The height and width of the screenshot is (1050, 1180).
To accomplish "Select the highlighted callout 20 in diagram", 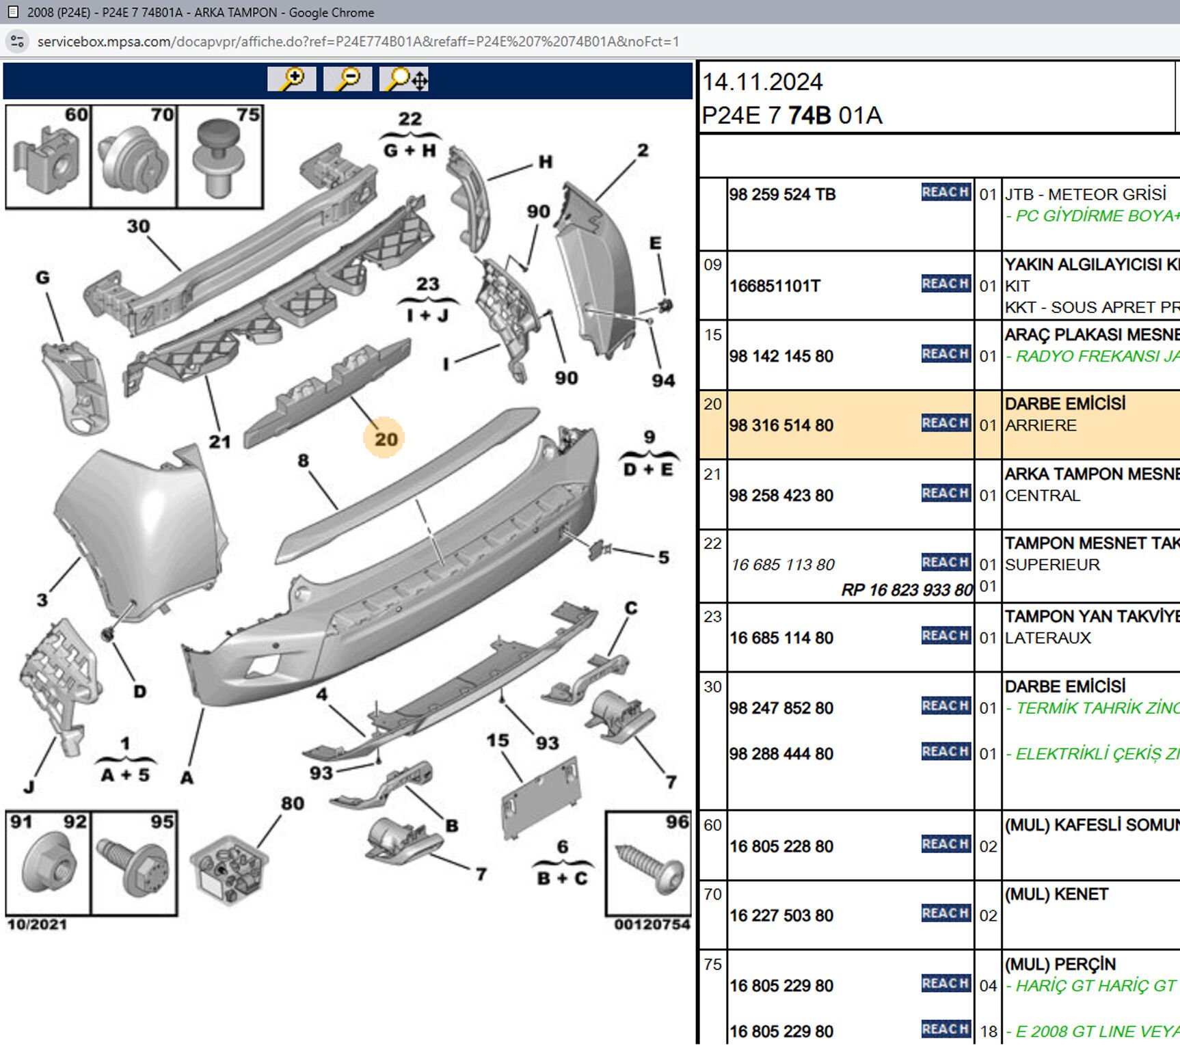I will 385,439.
